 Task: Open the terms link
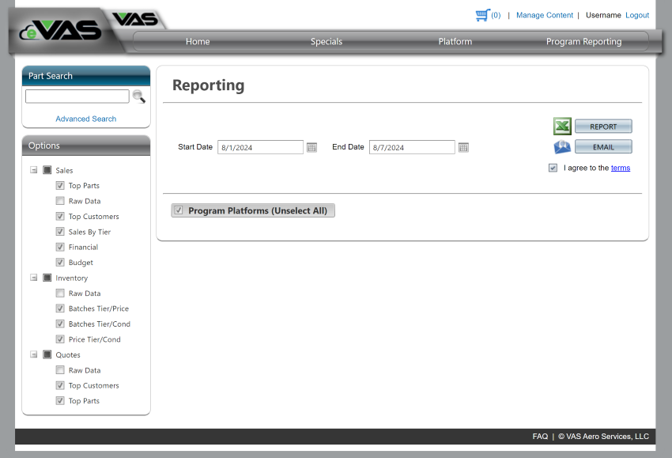[x=621, y=168]
